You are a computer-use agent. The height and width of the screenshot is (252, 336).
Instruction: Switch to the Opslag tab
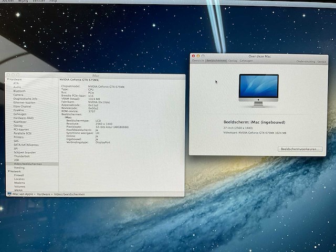(x=233, y=61)
